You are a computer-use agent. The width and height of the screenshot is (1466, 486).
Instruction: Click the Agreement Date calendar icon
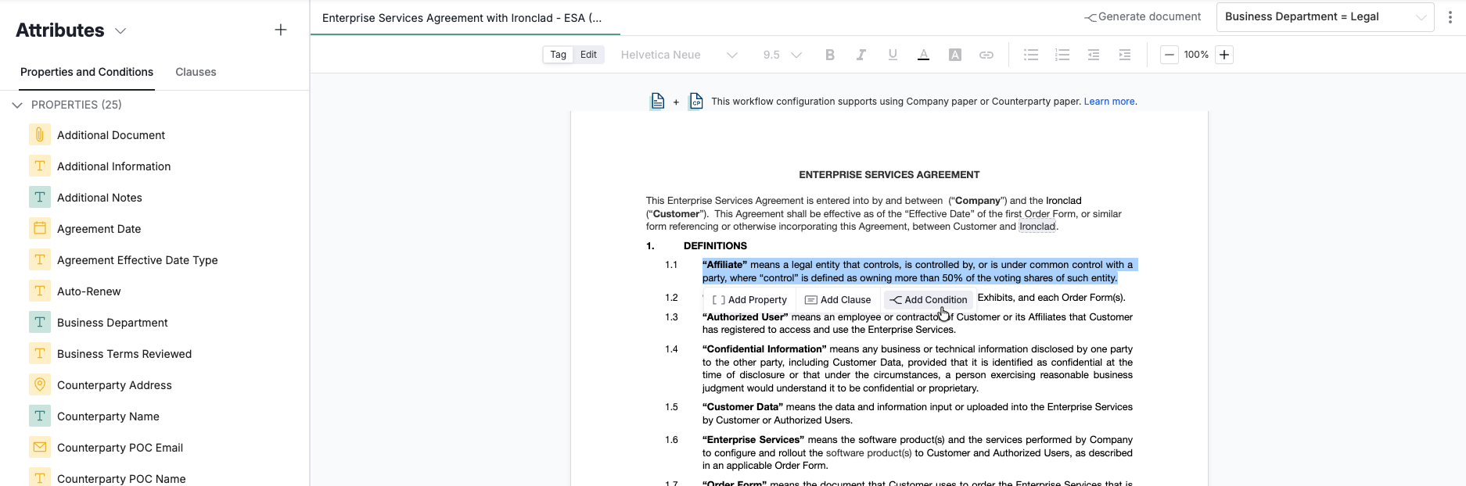tap(40, 228)
